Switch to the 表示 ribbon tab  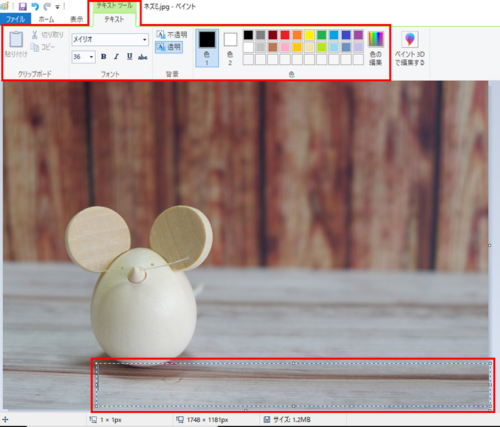[x=77, y=19]
